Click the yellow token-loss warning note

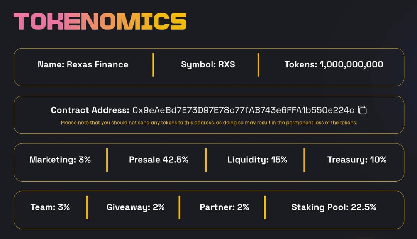(x=209, y=123)
